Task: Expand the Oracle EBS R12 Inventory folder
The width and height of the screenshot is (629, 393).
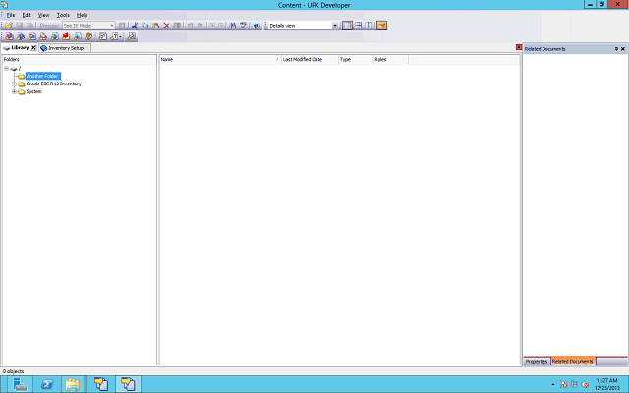Action: coord(14,84)
